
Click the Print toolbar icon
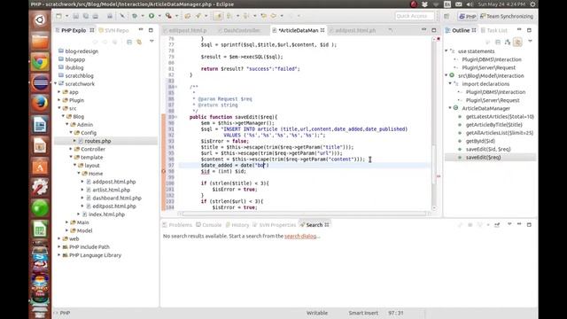pos(96,16)
